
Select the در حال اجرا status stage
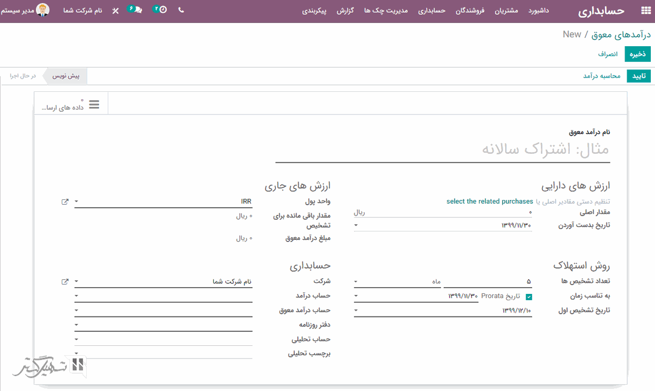pos(23,76)
